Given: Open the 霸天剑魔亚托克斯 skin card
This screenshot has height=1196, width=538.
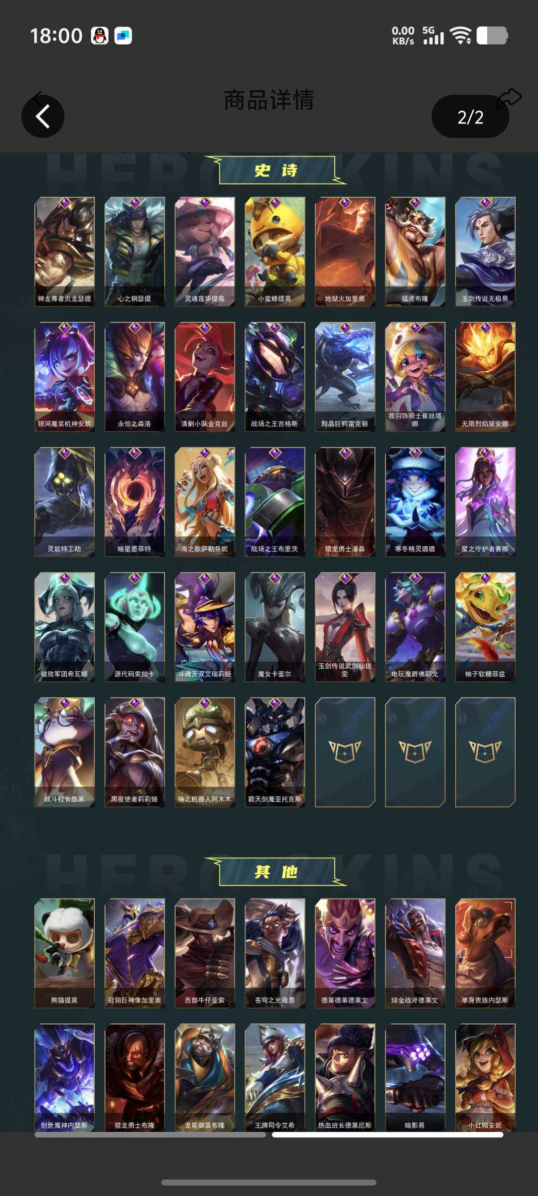Looking at the screenshot, I should (x=274, y=752).
